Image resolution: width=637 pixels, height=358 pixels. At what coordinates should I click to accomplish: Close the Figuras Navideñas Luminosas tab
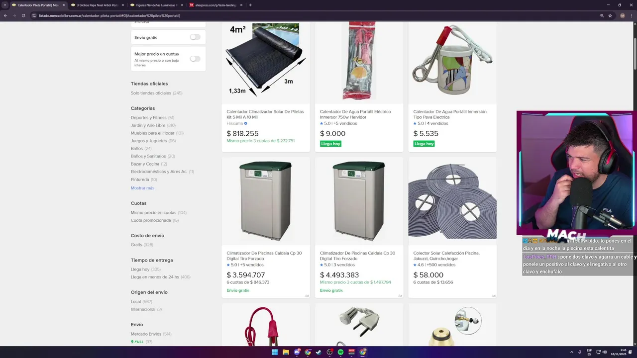point(182,5)
